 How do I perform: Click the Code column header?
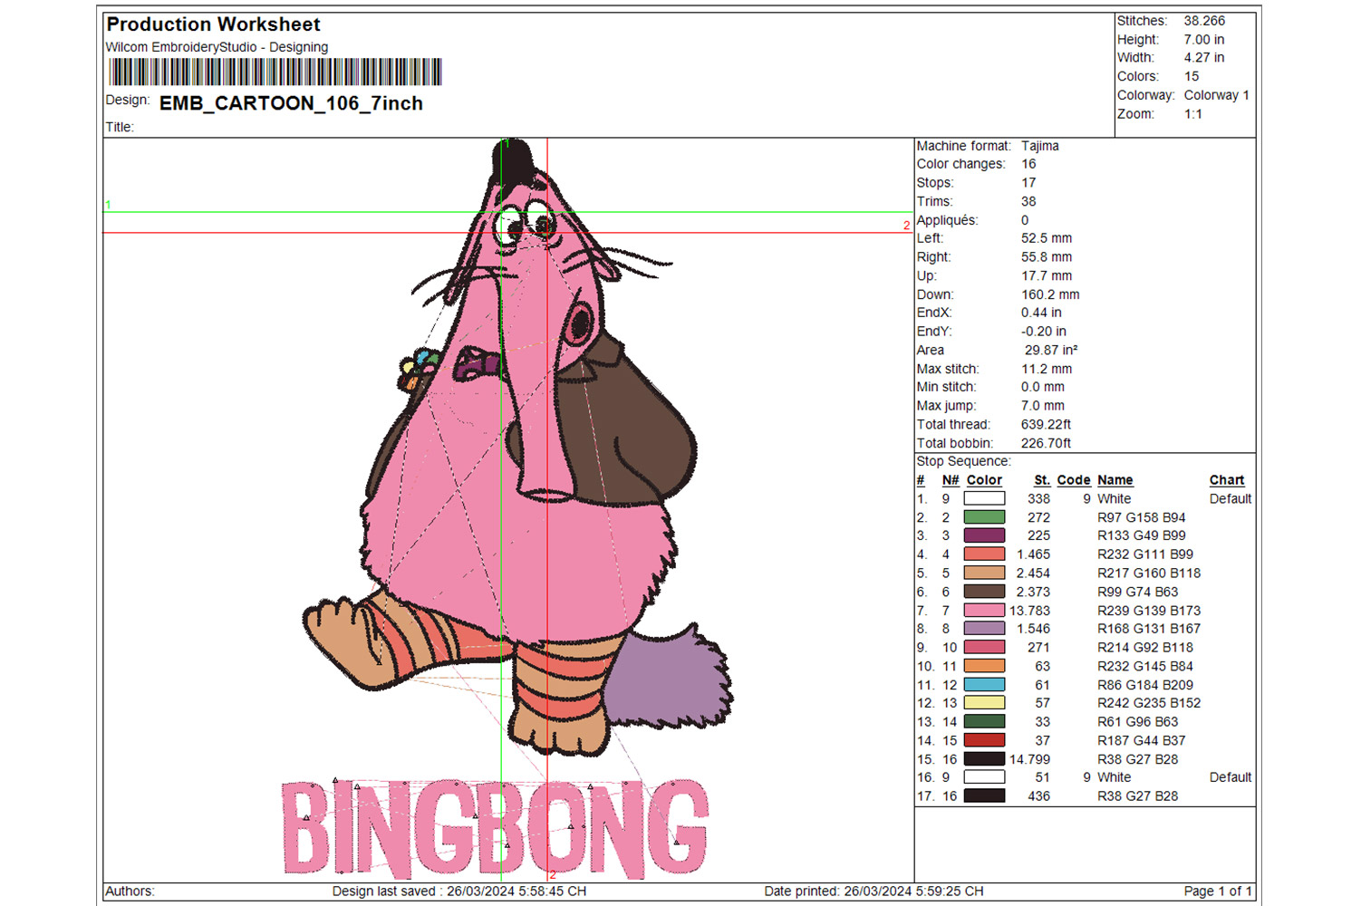(1073, 480)
